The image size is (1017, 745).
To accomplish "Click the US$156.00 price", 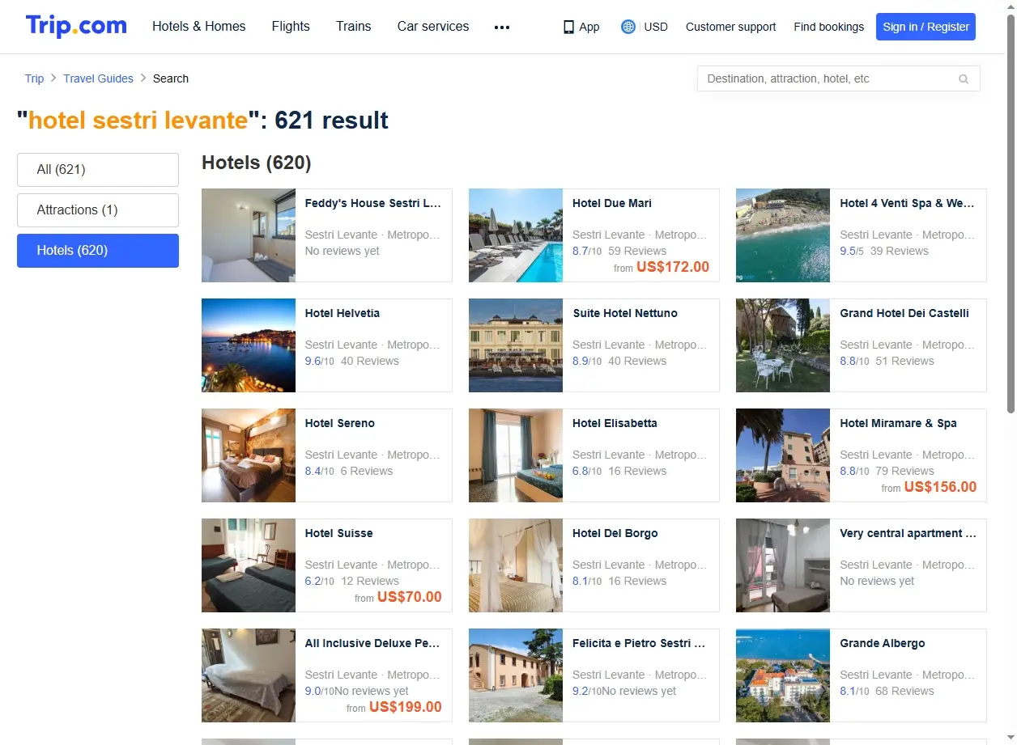I will 940,487.
